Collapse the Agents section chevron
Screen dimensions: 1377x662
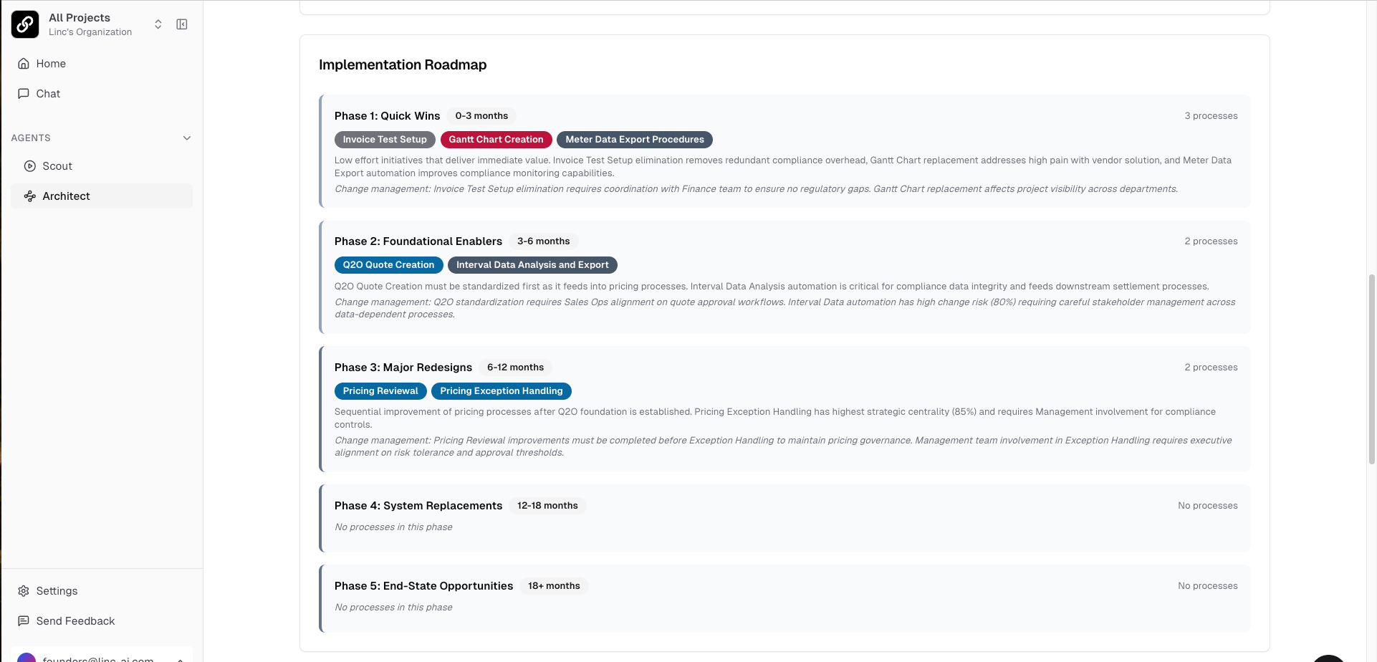(187, 138)
